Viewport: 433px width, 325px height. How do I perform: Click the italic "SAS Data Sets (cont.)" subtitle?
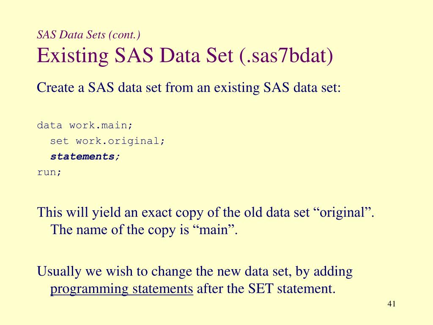tap(89, 34)
